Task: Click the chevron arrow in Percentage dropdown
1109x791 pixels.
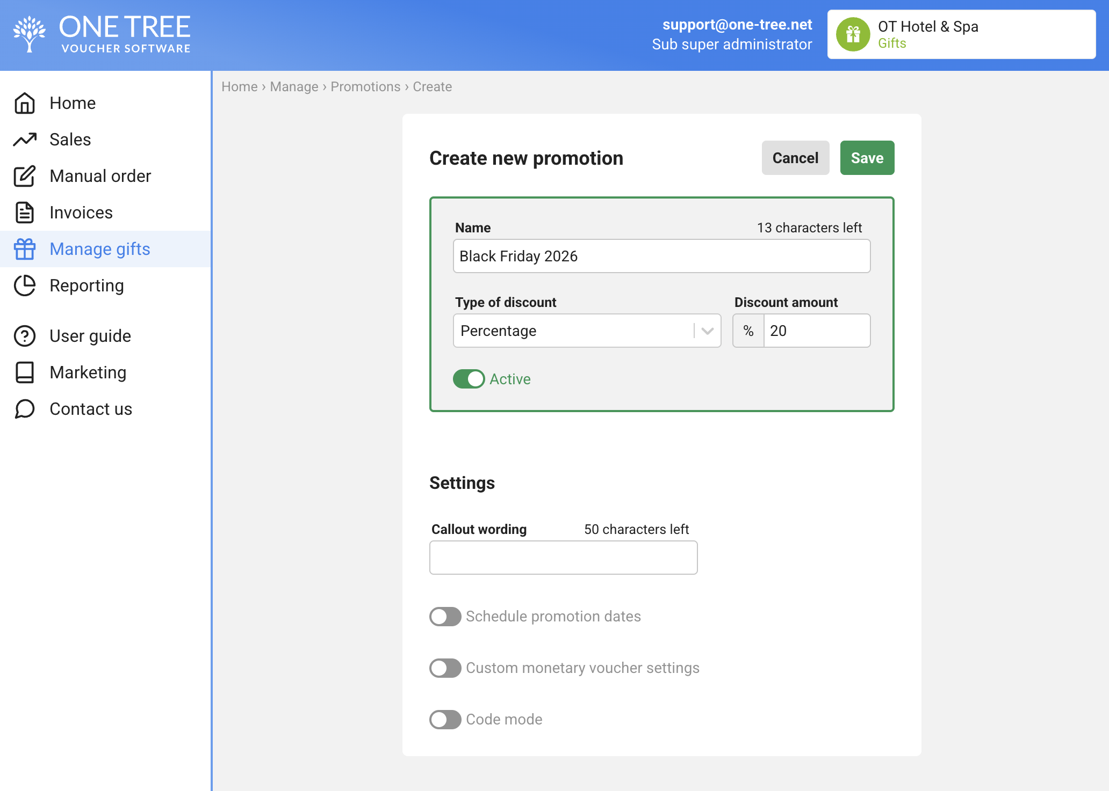Action: (708, 331)
